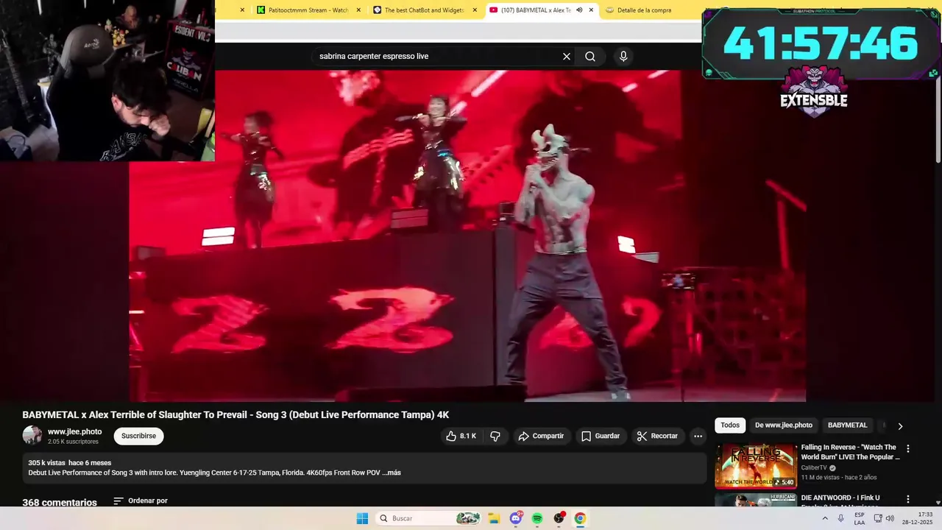Close The best ChatBot and Widgets tab

coord(475,10)
